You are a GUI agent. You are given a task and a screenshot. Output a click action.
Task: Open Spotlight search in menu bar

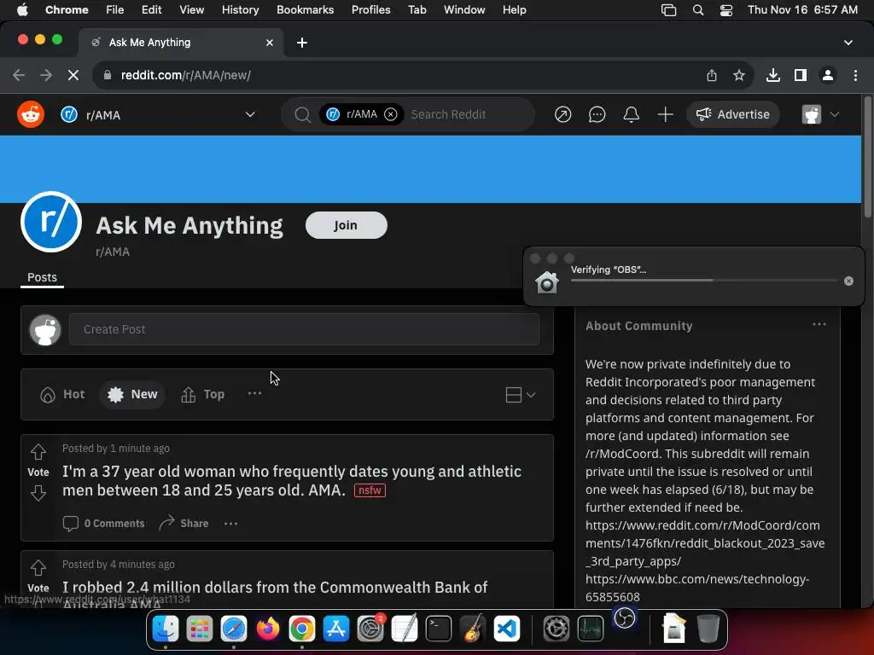click(698, 10)
